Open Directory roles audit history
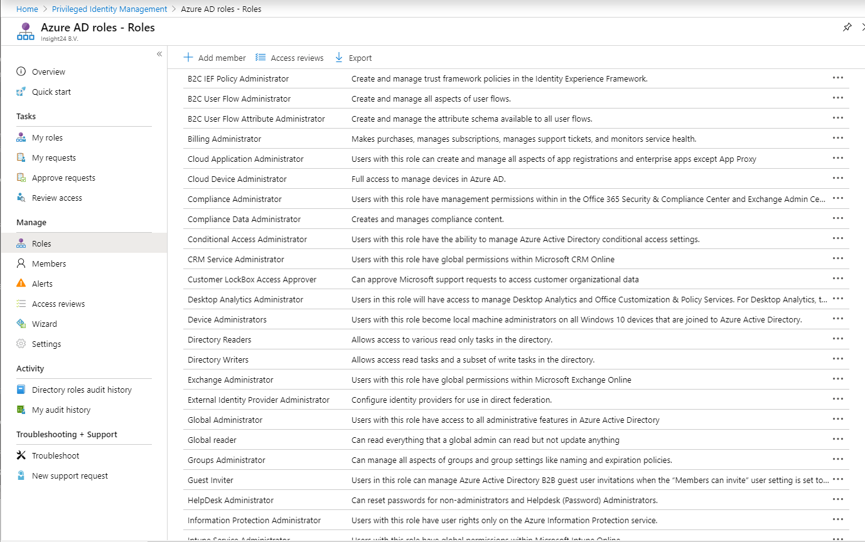 tap(82, 390)
